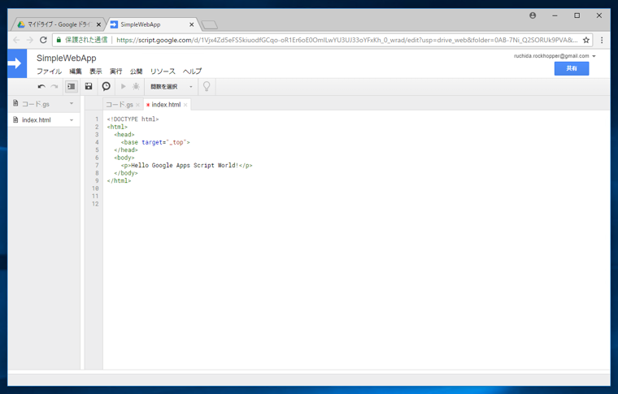The image size is (618, 394).
Task: Click the browser address bar URL
Action: 347,40
